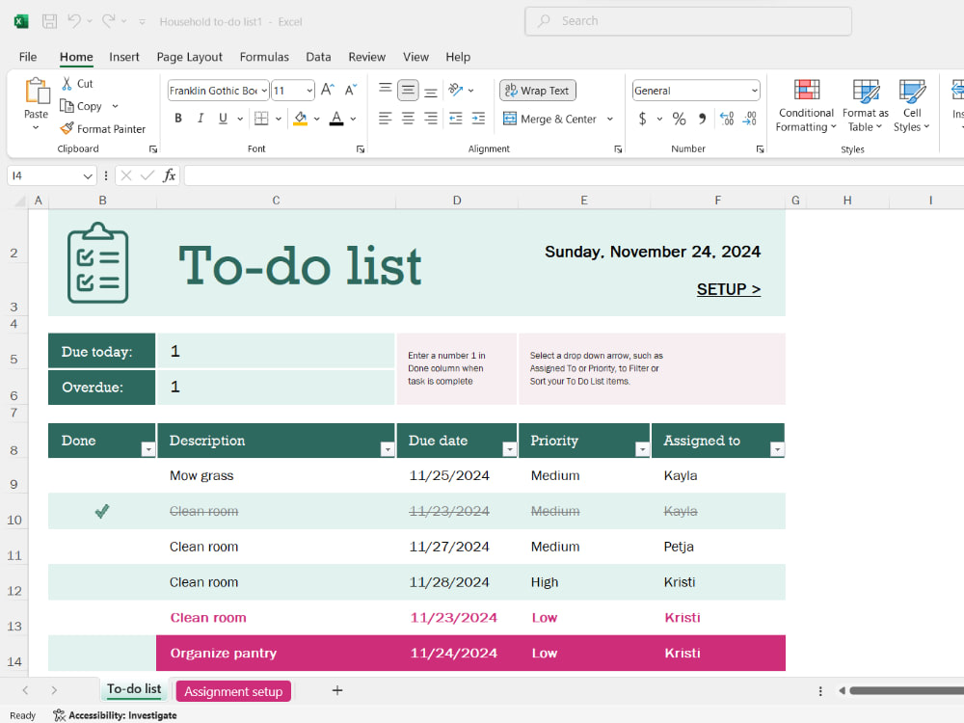Expand the Merge & Center dropdown arrow

pos(610,119)
